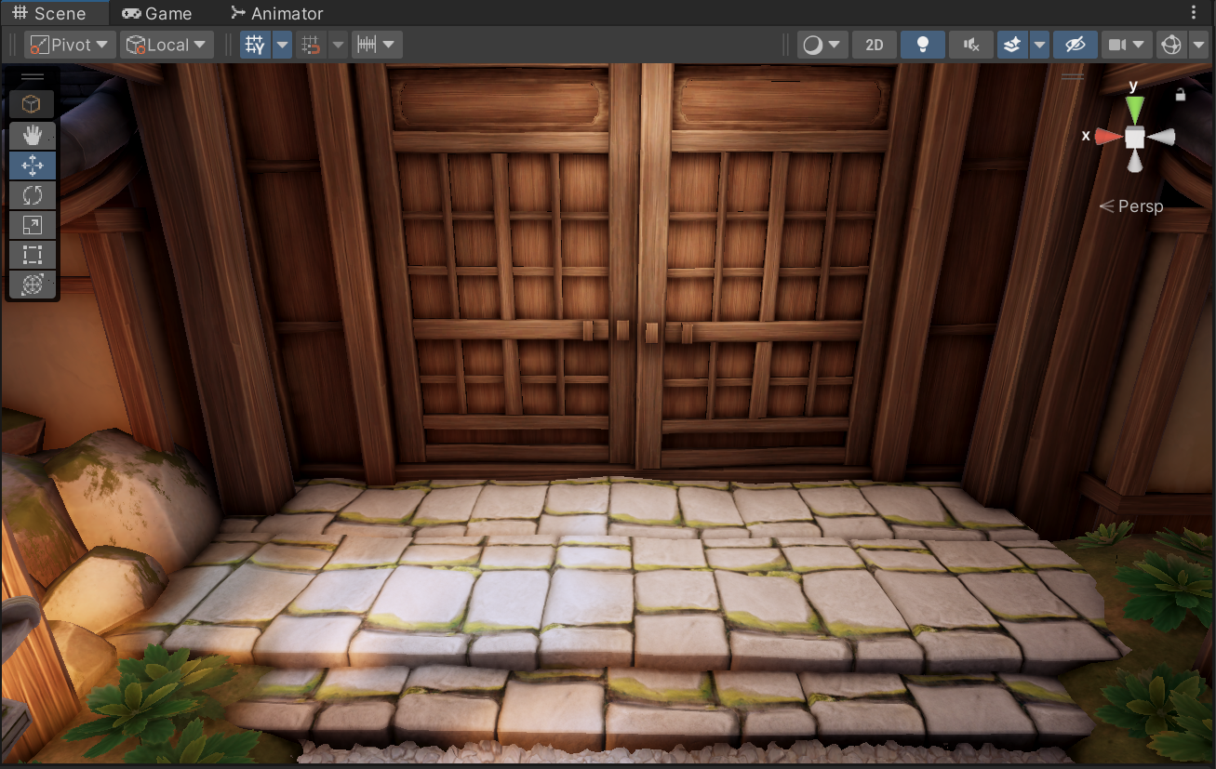Toggle scene audio mute button
Image resolution: width=1216 pixels, height=769 pixels.
(971, 45)
